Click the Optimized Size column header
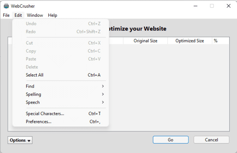This screenshot has width=237, height=153. (190, 41)
